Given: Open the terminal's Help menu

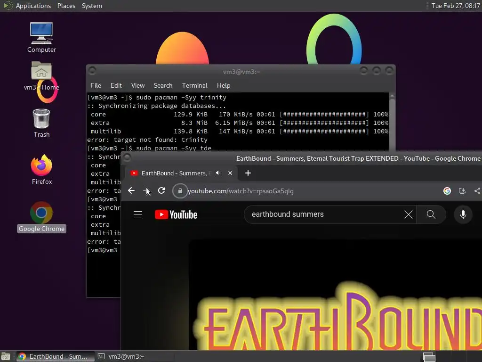Looking at the screenshot, I should (224, 85).
